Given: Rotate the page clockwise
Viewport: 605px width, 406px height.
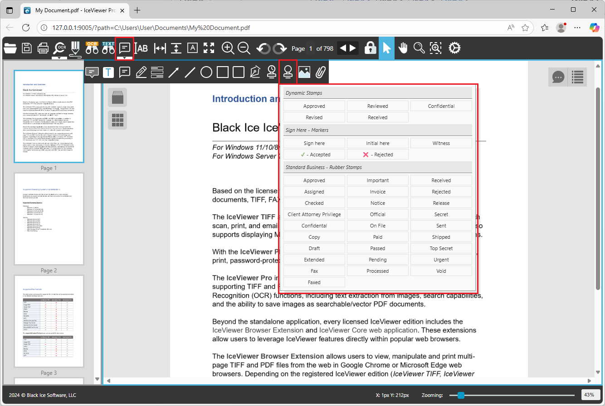Looking at the screenshot, I should tap(280, 48).
